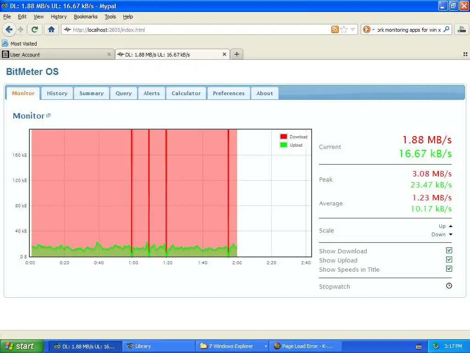Image resolution: width=470 pixels, height=353 pixels.
Task: Open the Help menu
Action: [128, 17]
